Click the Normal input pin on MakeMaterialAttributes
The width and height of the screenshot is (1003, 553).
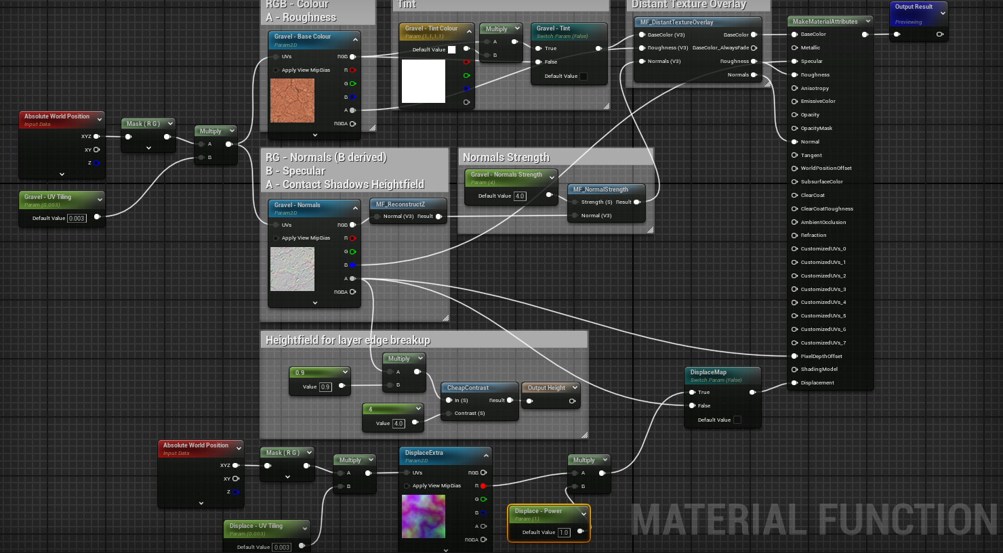click(794, 142)
